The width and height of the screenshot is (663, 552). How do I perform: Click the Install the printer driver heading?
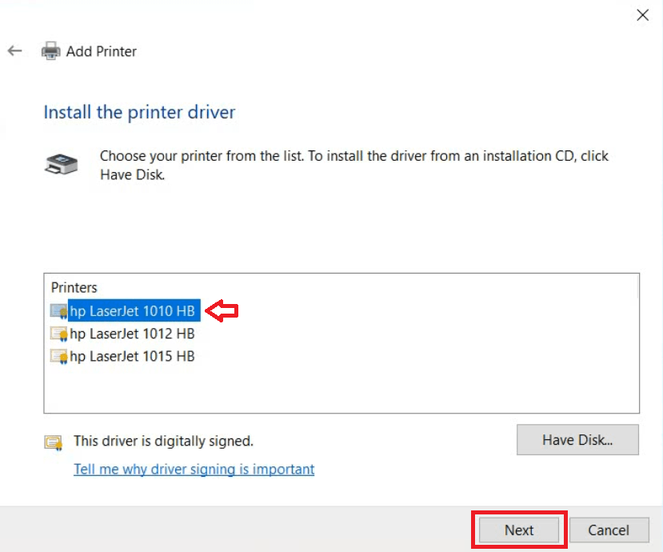pos(139,112)
